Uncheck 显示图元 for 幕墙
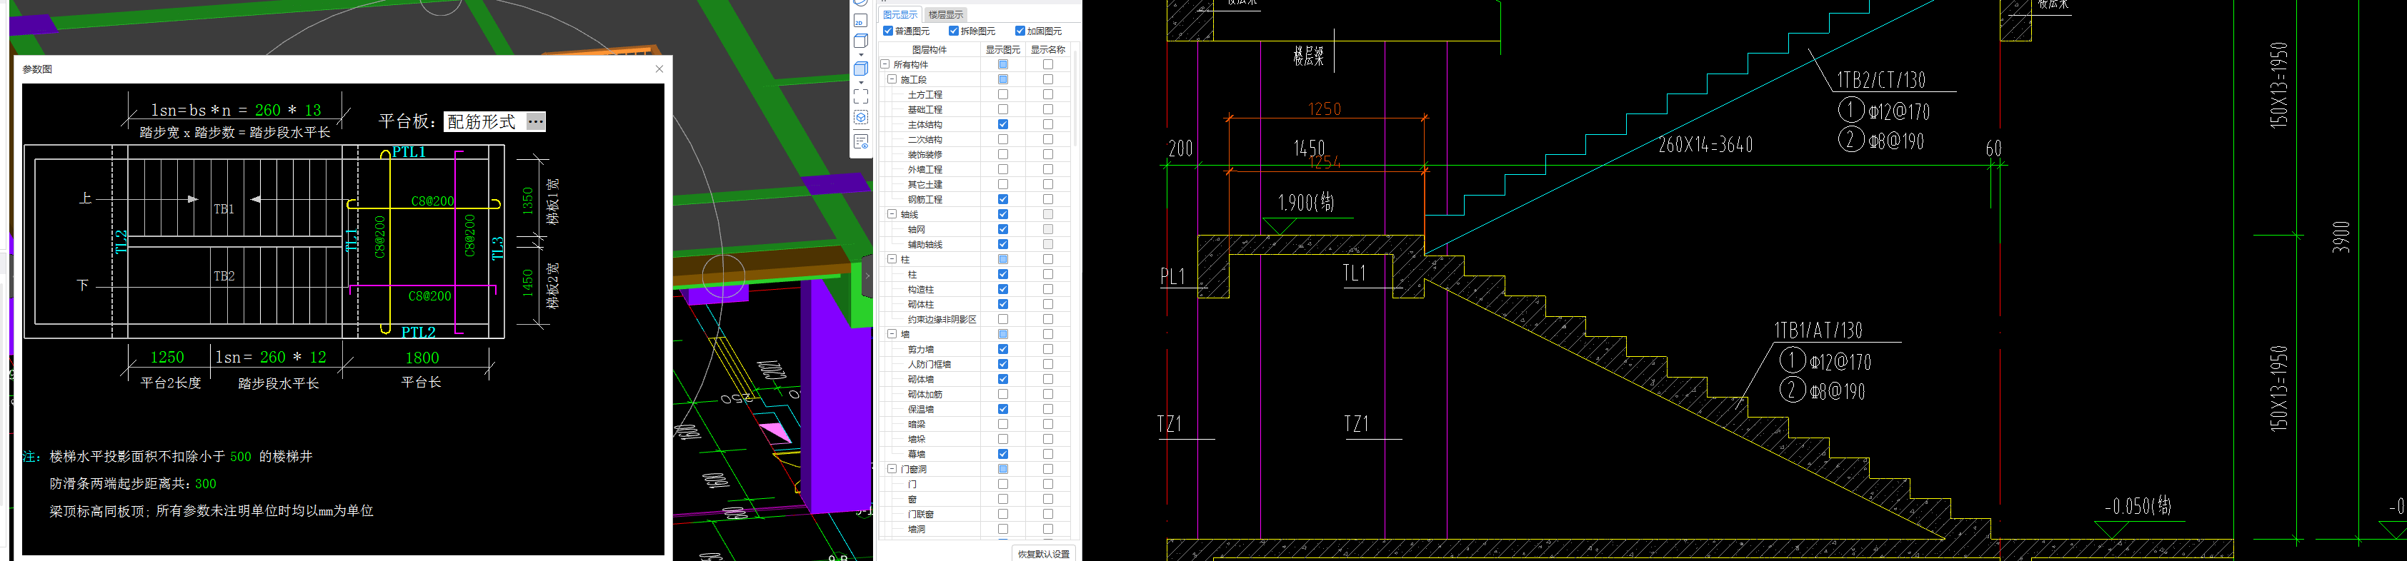Screen dimensions: 2407x561 [x=1002, y=454]
